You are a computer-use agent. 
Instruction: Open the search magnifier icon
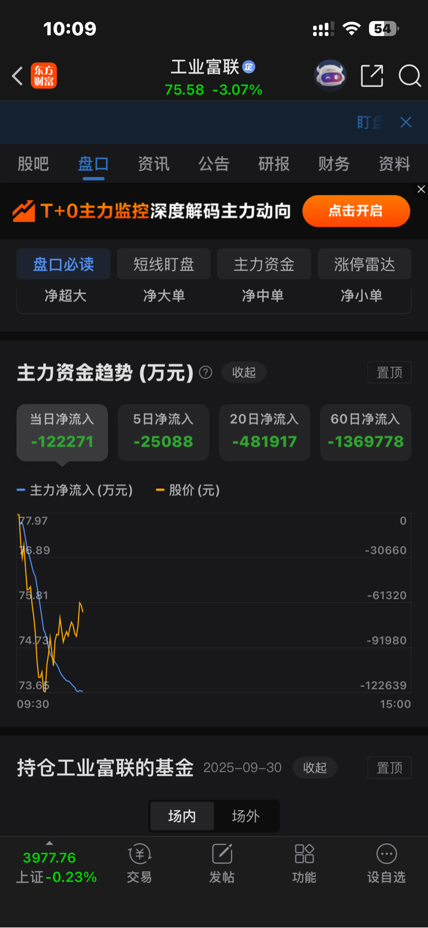(x=410, y=75)
